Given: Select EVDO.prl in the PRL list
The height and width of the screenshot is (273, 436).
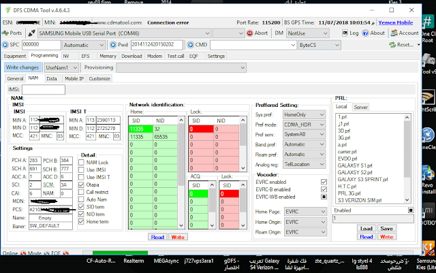Looking at the screenshot, I should tap(347, 159).
